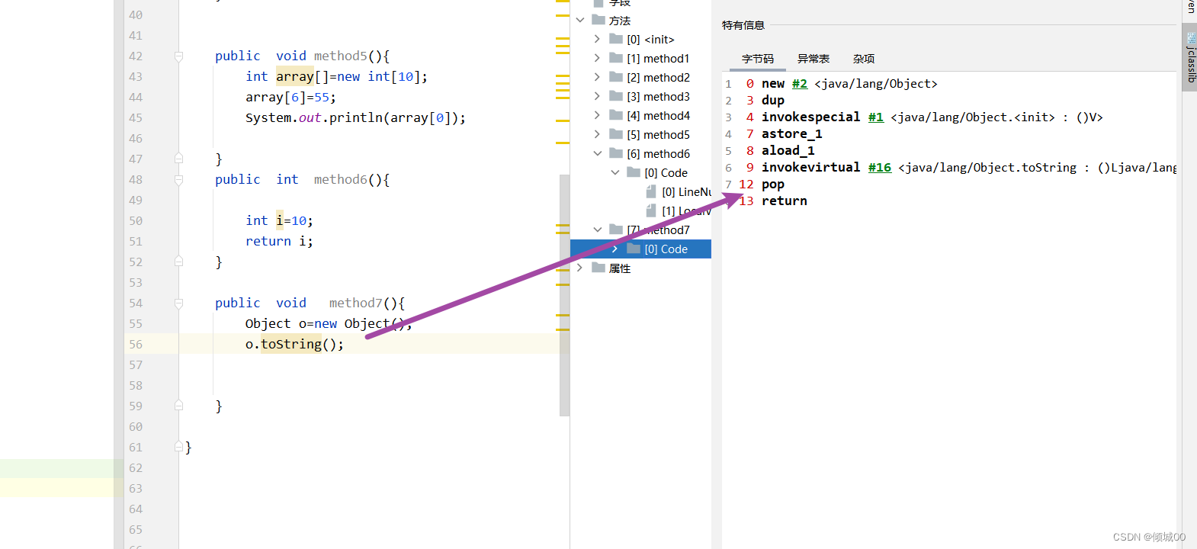Viewport: 1197px width, 549px height.
Task: Expand the selected [0] Code node
Action: (615, 249)
